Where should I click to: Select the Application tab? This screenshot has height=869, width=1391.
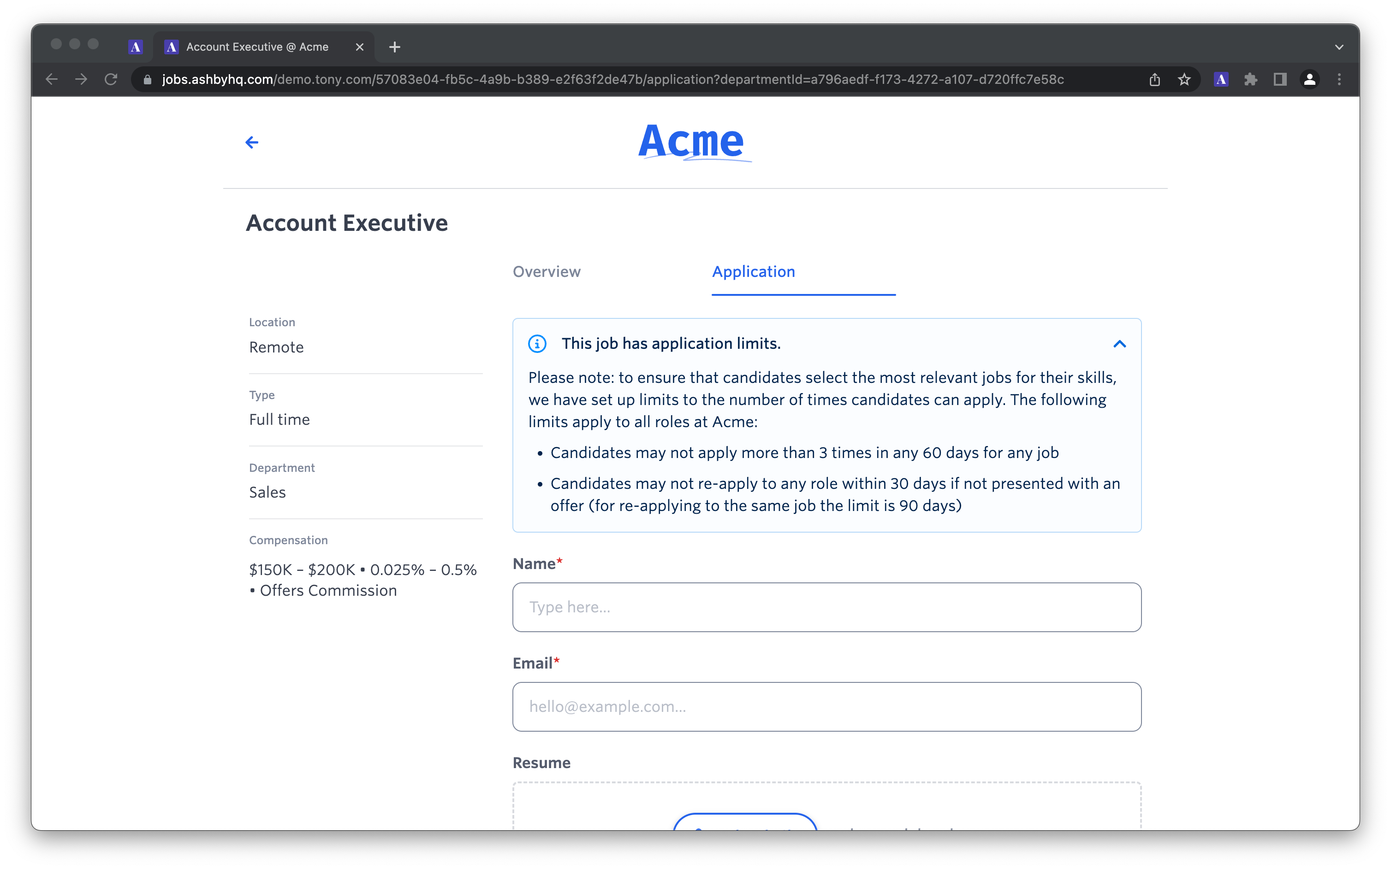(753, 271)
